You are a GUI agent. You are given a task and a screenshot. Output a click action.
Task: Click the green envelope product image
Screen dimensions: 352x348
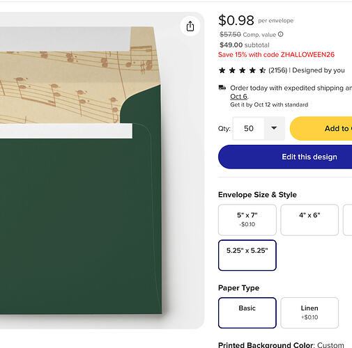80,209
